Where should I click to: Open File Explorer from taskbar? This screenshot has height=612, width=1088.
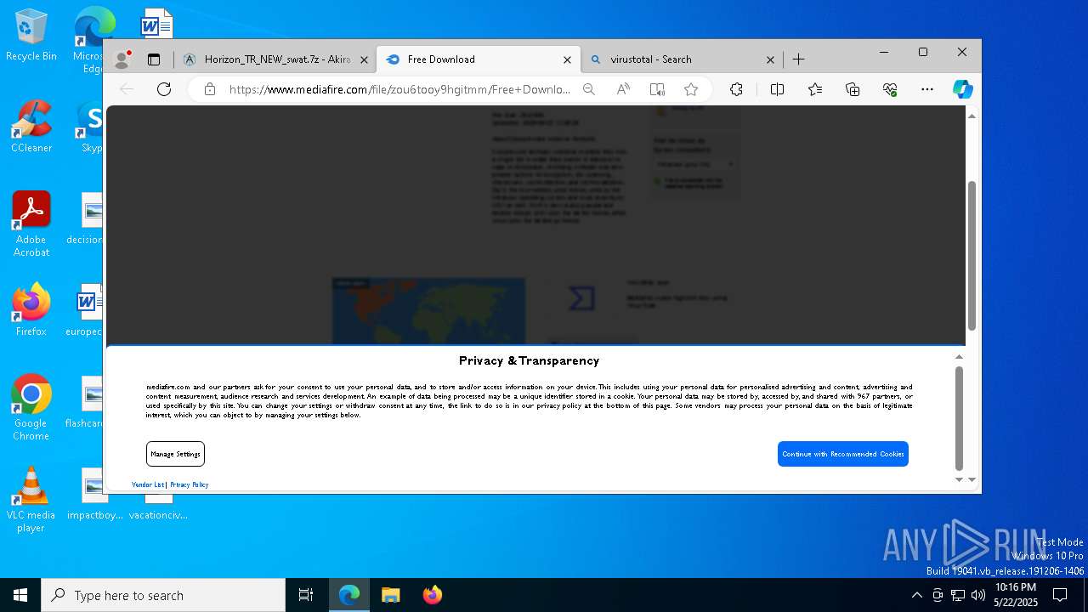[390, 595]
